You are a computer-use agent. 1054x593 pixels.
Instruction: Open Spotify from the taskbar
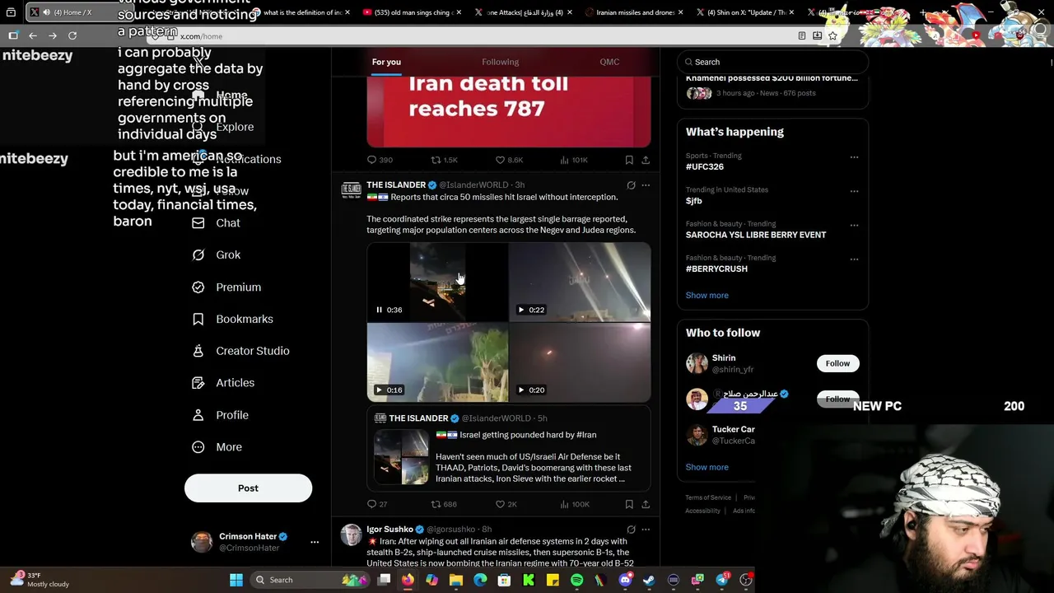click(576, 580)
